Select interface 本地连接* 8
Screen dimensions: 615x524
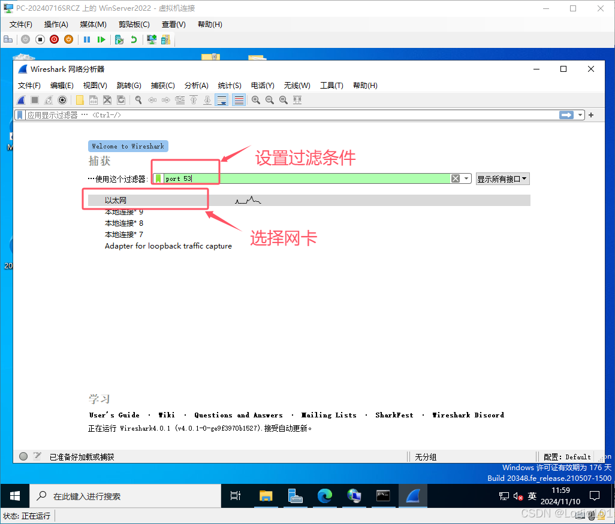[124, 223]
